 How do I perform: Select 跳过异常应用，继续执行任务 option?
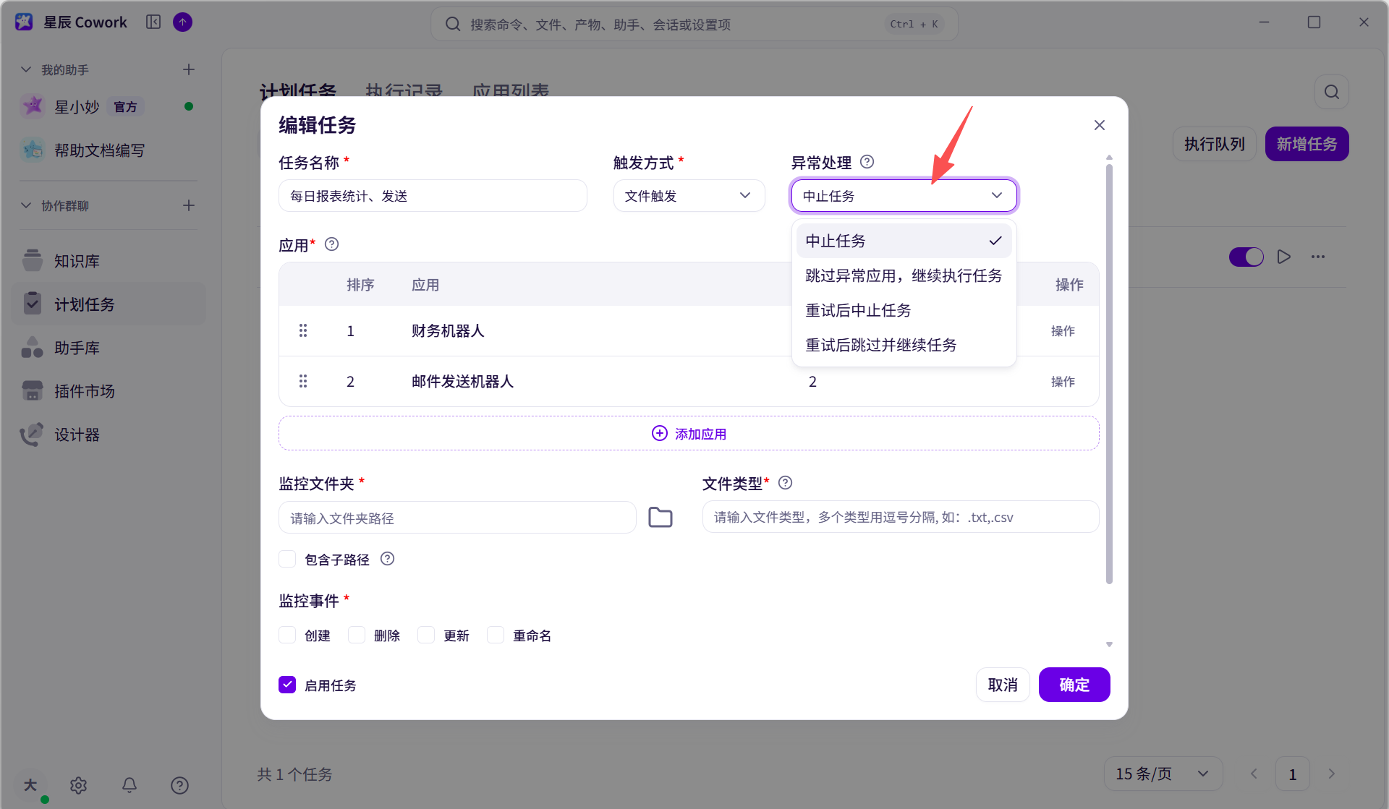[x=904, y=275]
